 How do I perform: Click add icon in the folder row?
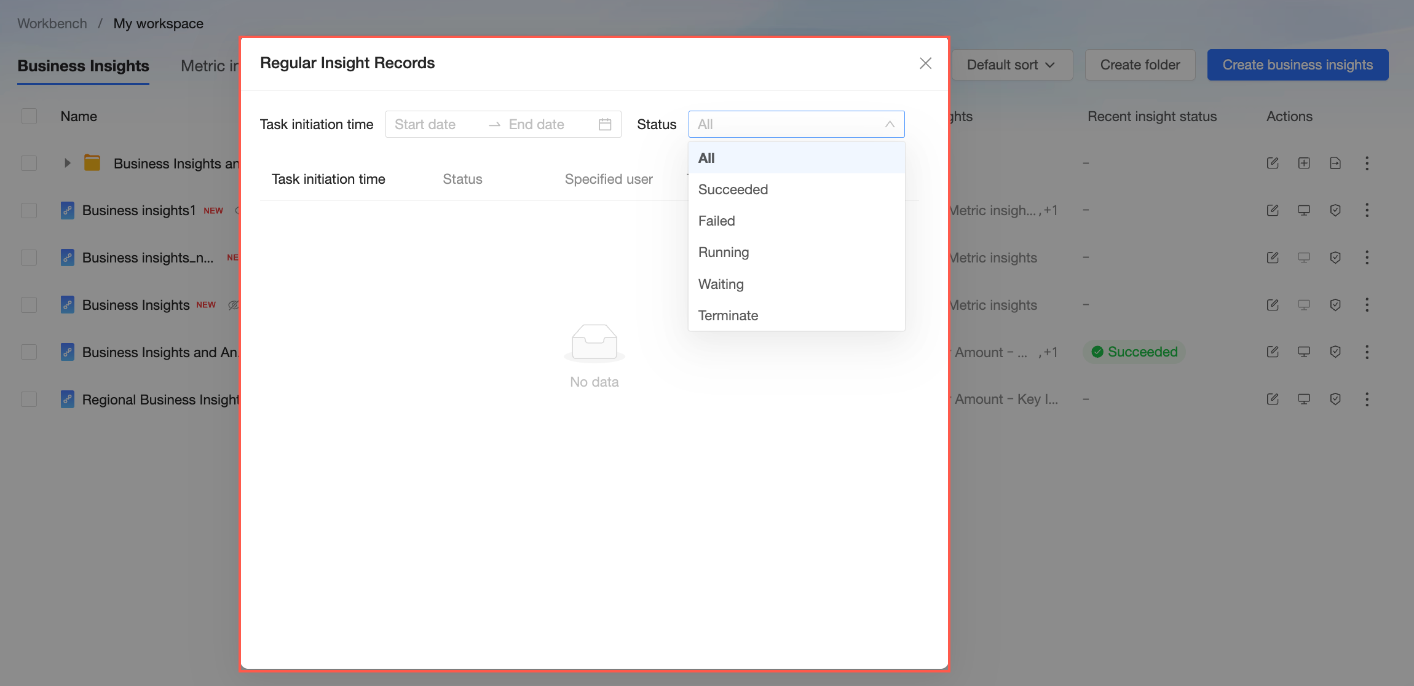(x=1304, y=163)
